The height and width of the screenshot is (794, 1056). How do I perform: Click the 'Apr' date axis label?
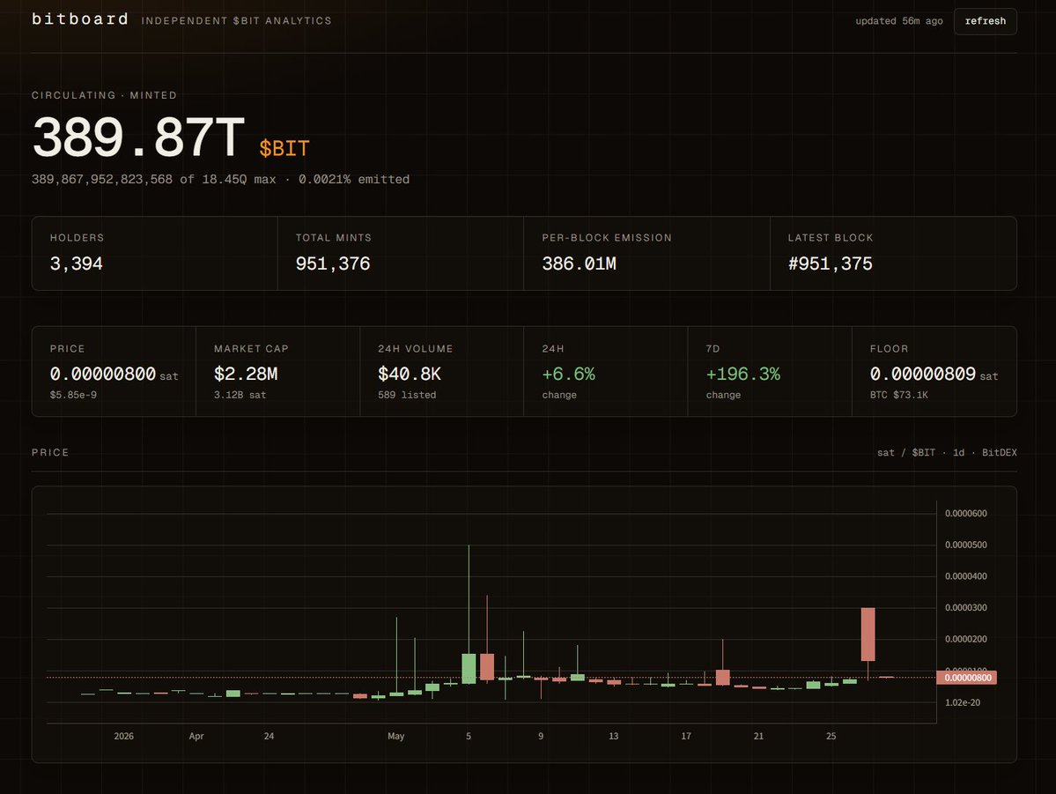point(196,736)
